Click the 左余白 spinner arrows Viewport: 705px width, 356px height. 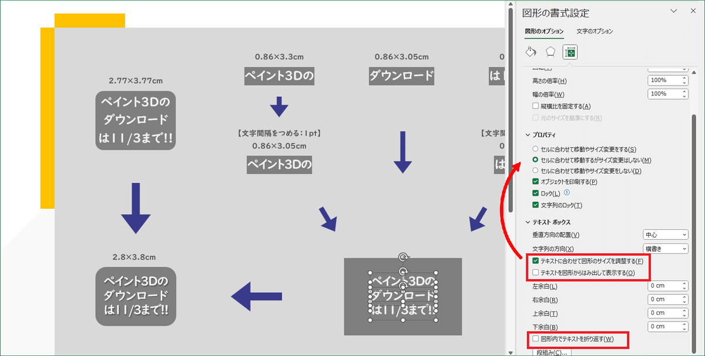pos(684,286)
